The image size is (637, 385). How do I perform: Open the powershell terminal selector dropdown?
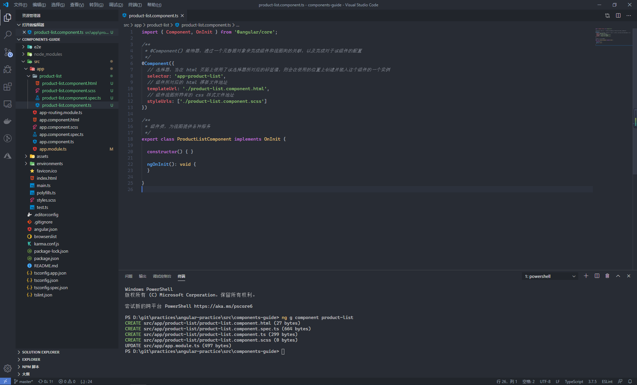(x=550, y=276)
